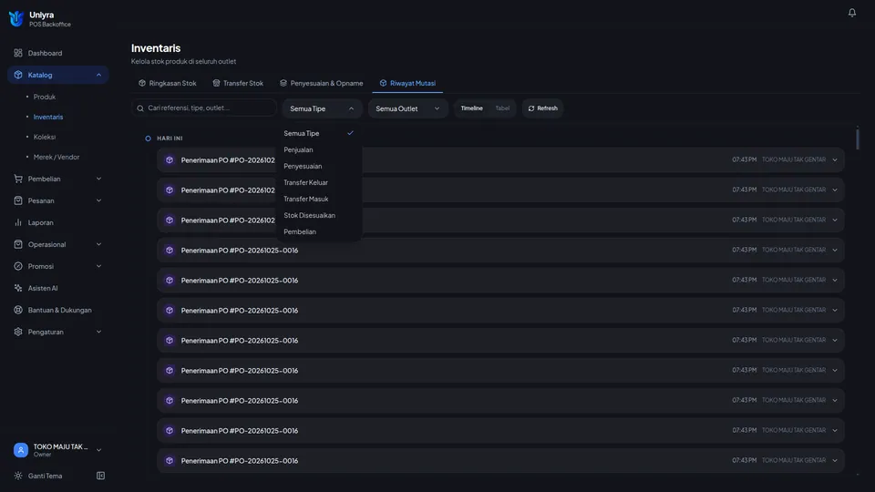875x492 pixels.
Task: Click the Asisten AI sparkle icon
Action: coord(18,288)
